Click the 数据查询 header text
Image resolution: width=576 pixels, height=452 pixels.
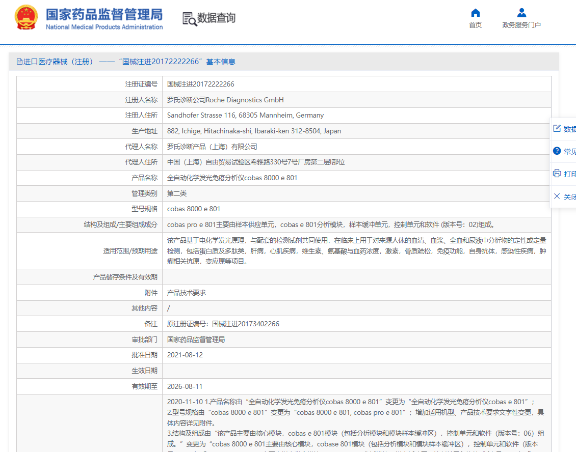(216, 18)
